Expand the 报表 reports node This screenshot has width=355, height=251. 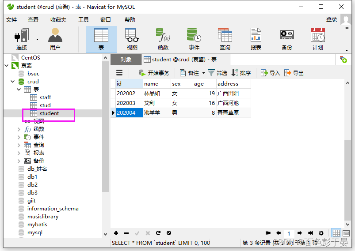(x=19, y=153)
